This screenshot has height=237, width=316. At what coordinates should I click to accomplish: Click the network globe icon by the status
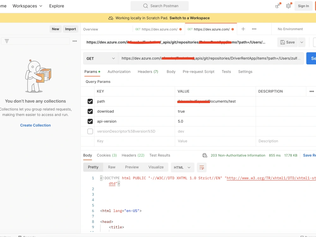(204, 155)
